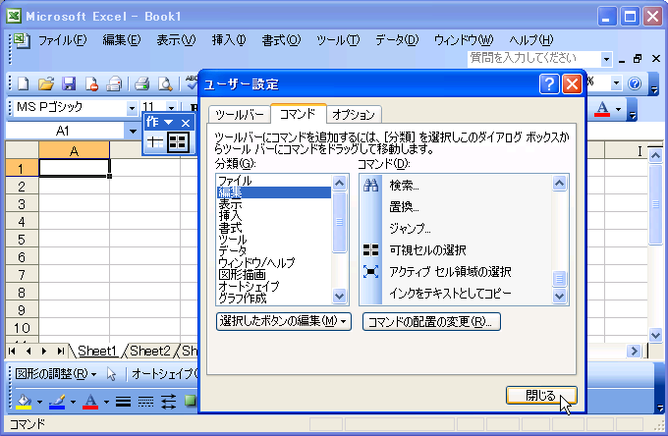This screenshot has height=436, width=668.
Task: Open the font color dropdown arrow in formatting toolbar
Action: 618,109
